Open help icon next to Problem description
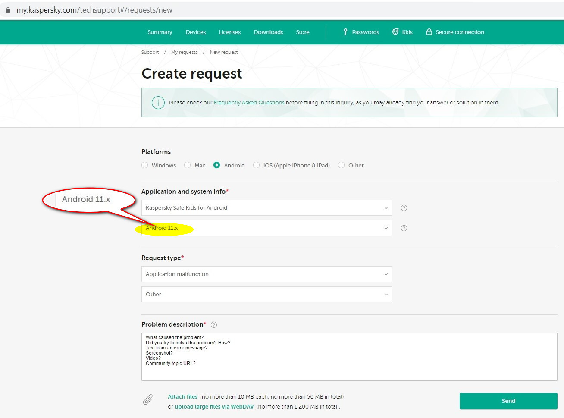This screenshot has width=564, height=418. [214, 325]
